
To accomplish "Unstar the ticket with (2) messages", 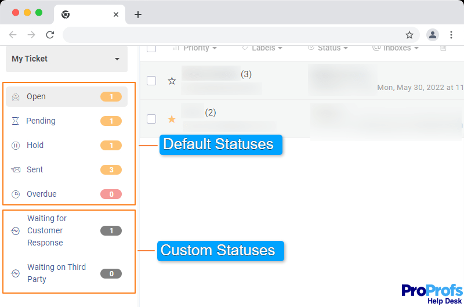I will 172,119.
